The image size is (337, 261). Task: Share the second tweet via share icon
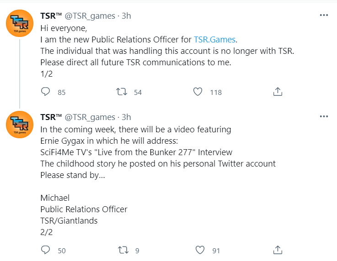pos(277,250)
